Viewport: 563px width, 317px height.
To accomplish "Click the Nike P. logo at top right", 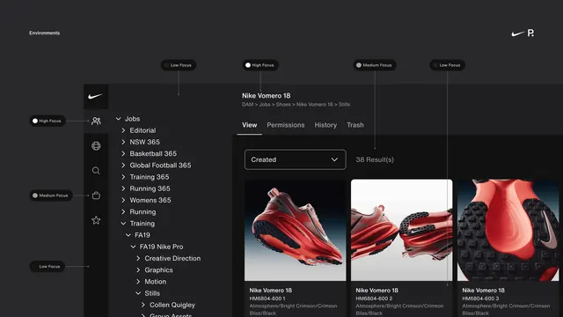I will coord(523,33).
